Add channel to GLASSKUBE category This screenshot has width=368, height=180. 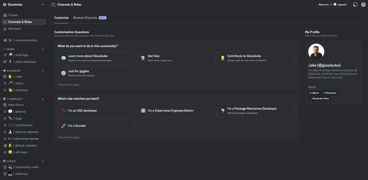[43, 71]
